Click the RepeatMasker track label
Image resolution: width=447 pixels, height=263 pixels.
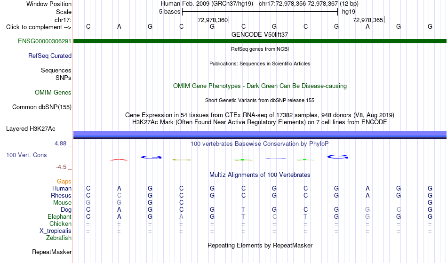click(52, 252)
